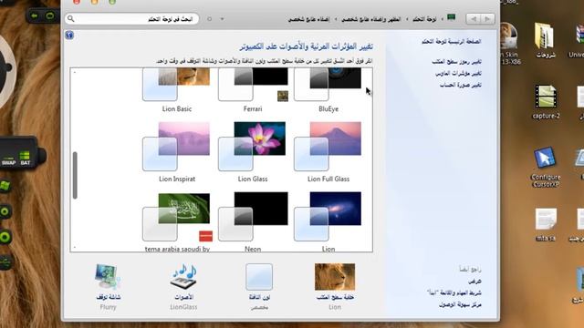Go to لوحة التحكم breadcrumb
The image size is (584, 328).
424,19
